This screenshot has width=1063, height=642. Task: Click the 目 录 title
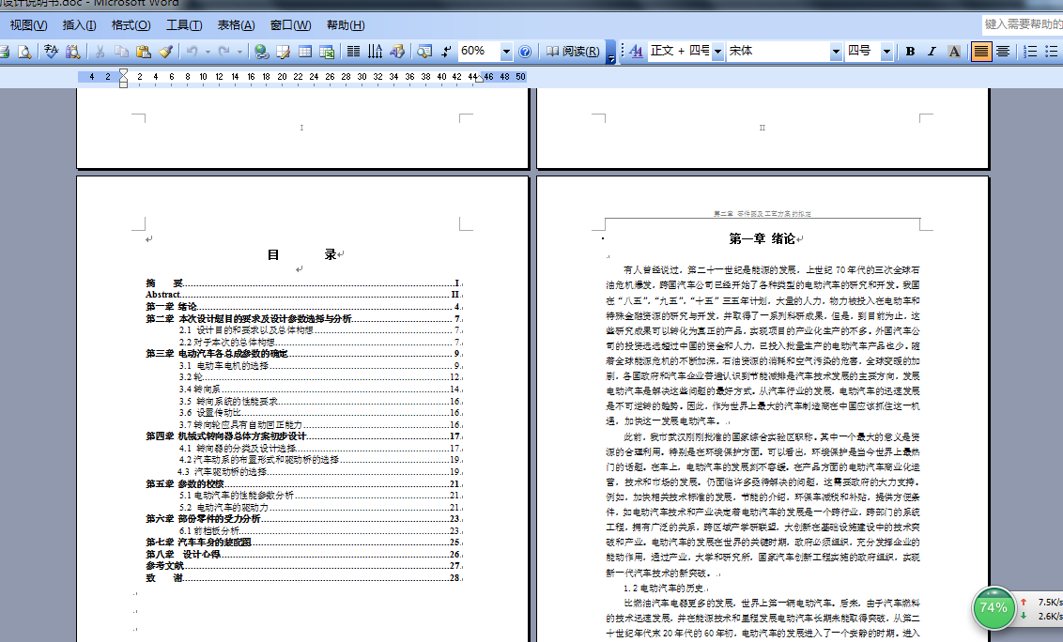point(301,255)
